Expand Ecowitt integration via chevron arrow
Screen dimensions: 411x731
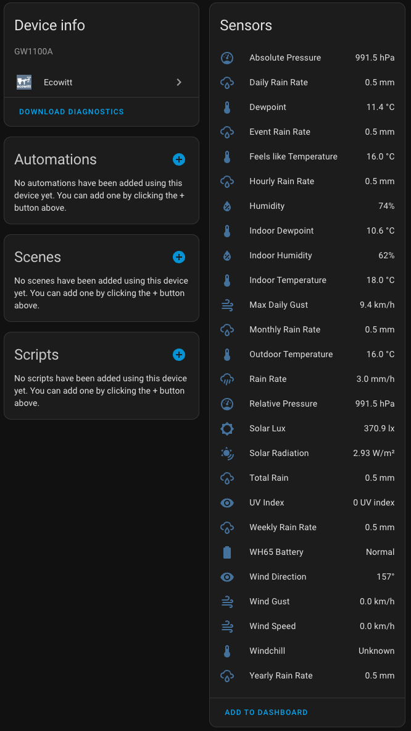pyautogui.click(x=179, y=82)
